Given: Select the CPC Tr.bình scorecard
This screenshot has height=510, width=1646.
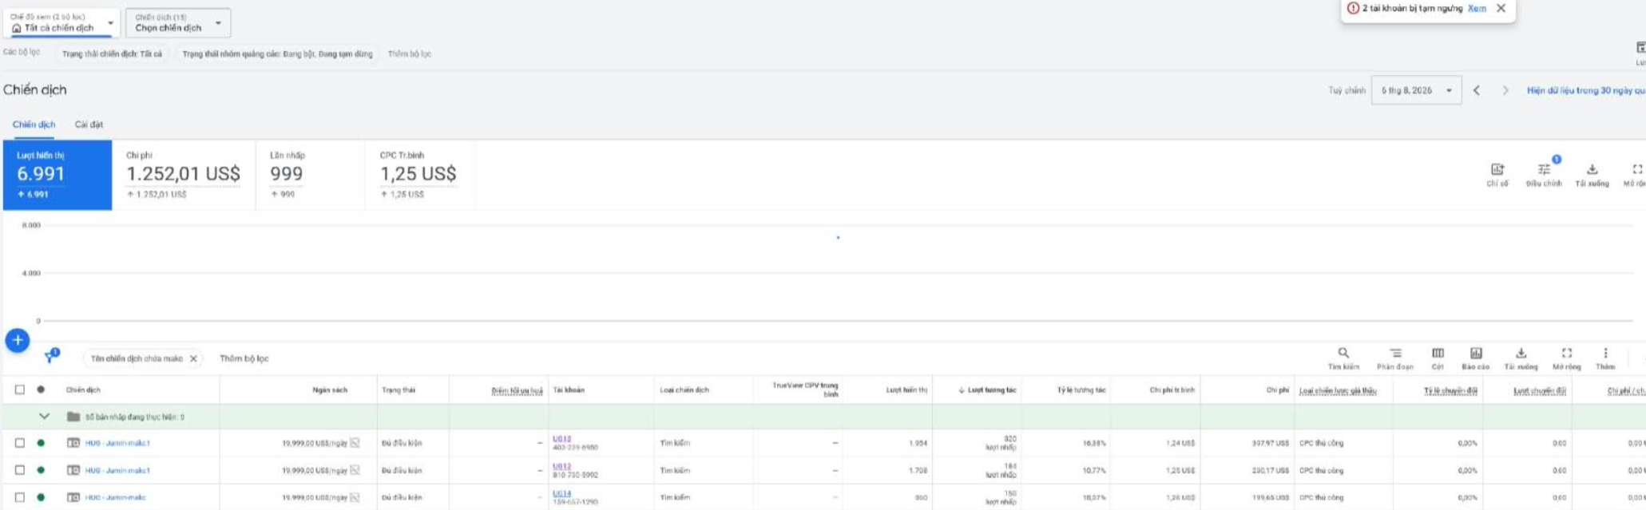Looking at the screenshot, I should tap(419, 175).
